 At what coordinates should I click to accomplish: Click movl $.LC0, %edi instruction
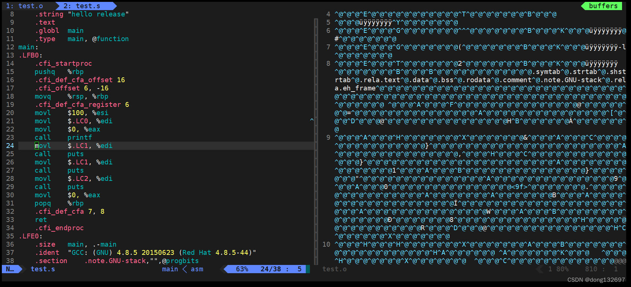[74, 121]
